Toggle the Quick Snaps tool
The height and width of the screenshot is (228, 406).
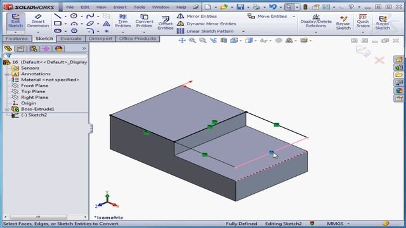tap(363, 21)
